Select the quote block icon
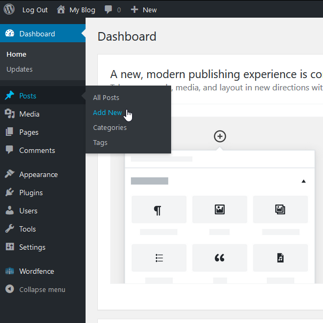This screenshot has height=323, width=323. [219, 258]
